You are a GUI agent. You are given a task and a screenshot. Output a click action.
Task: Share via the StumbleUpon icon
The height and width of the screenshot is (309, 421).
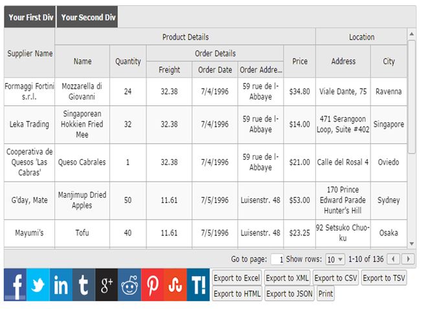[176, 284]
